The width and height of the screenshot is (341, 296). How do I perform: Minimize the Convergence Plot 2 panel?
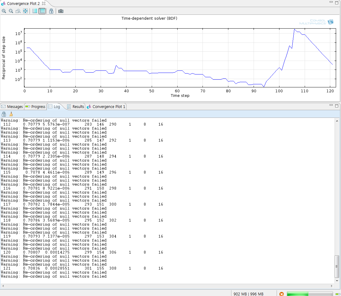pyautogui.click(x=331, y=2)
